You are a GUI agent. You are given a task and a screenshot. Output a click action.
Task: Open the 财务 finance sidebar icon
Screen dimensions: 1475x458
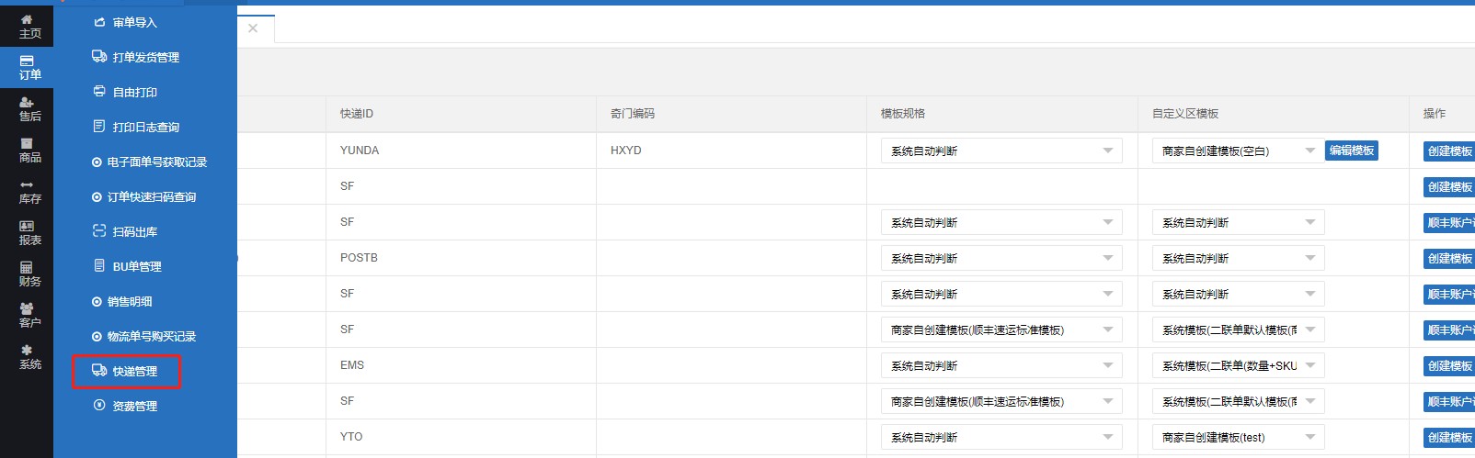click(28, 274)
